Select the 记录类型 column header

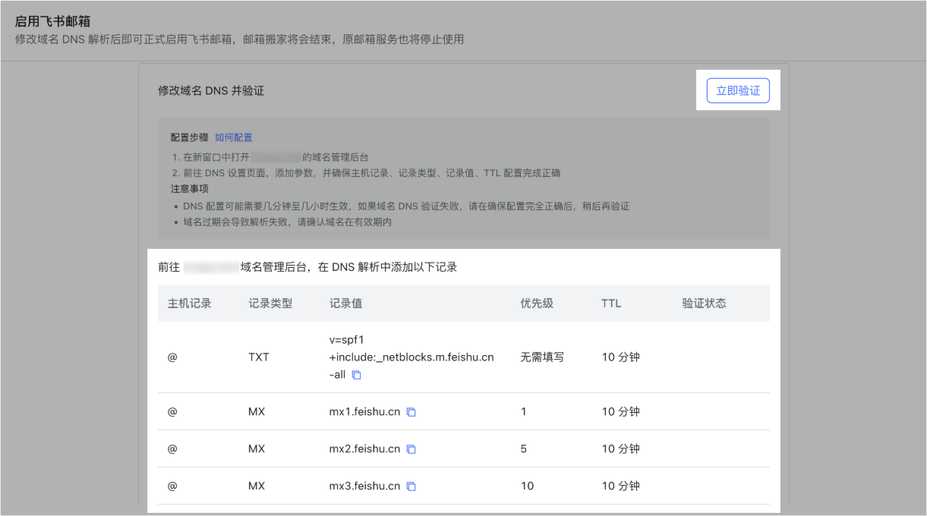coord(270,304)
